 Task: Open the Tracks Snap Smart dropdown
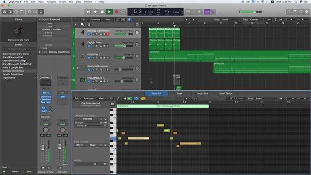(x=231, y=19)
